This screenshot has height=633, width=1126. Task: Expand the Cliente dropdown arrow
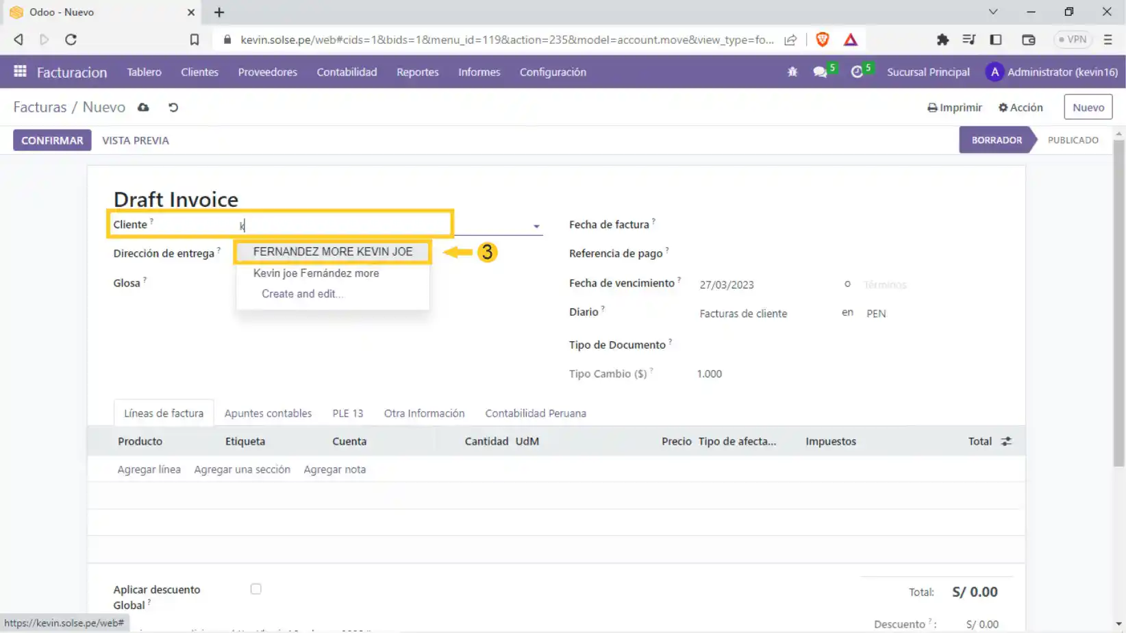536,226
